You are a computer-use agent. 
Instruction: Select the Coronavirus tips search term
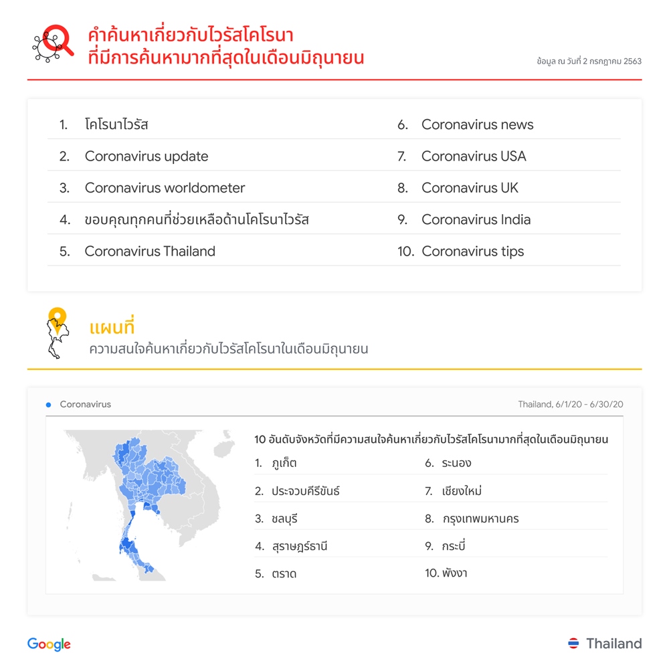[x=473, y=252]
